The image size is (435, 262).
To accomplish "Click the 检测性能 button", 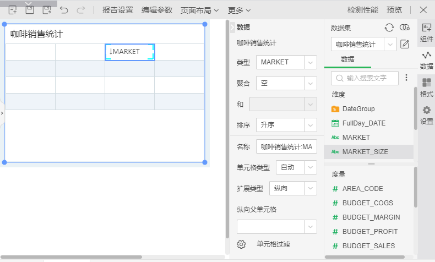I will 363,10.
